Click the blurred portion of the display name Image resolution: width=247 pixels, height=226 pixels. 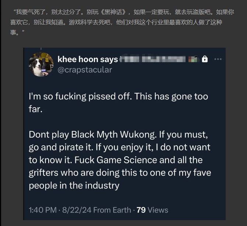tap(153, 59)
